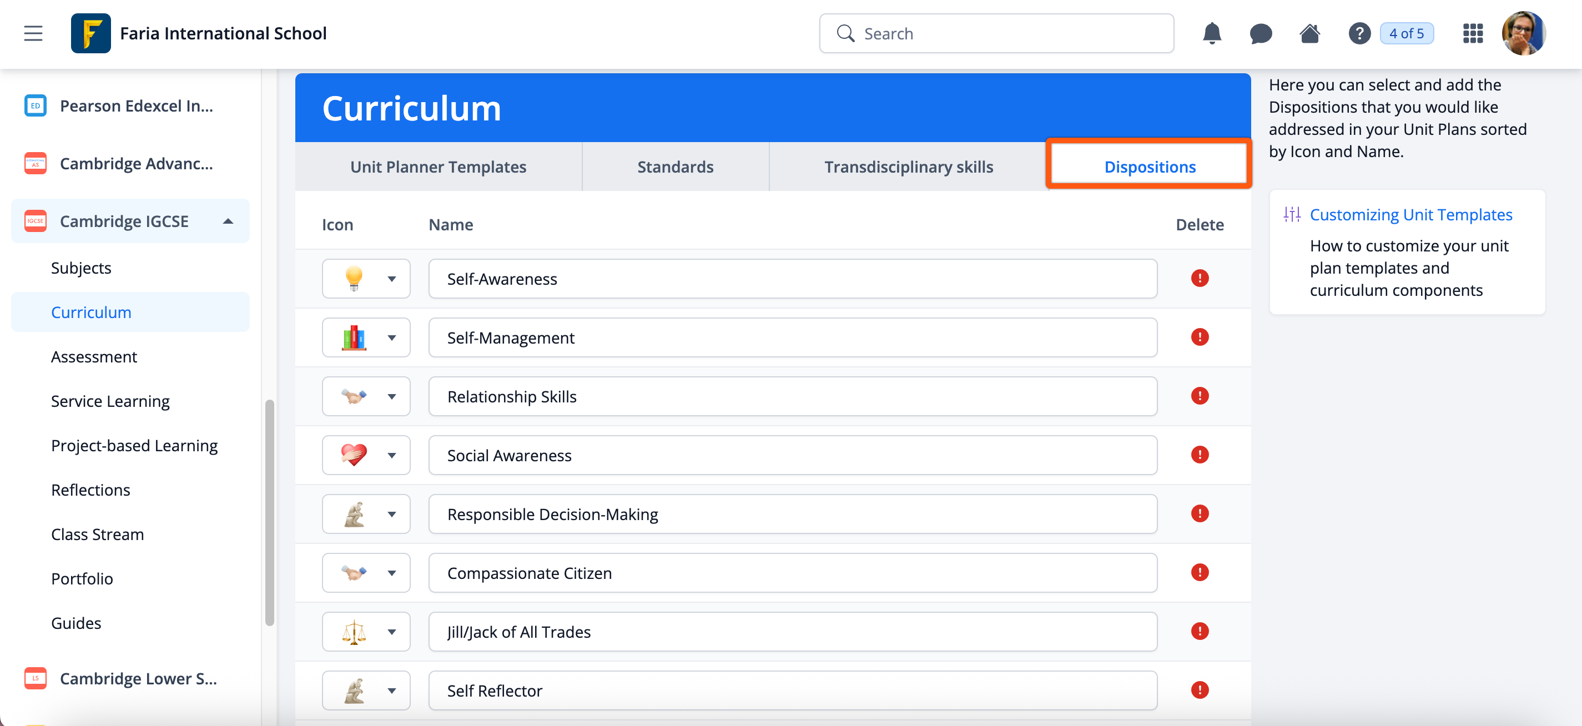Click the Responsible Decision-Making name field

tap(792, 513)
